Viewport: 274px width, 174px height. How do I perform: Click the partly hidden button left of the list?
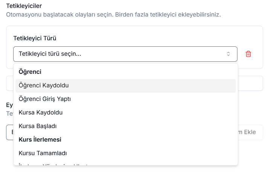tap(9, 132)
